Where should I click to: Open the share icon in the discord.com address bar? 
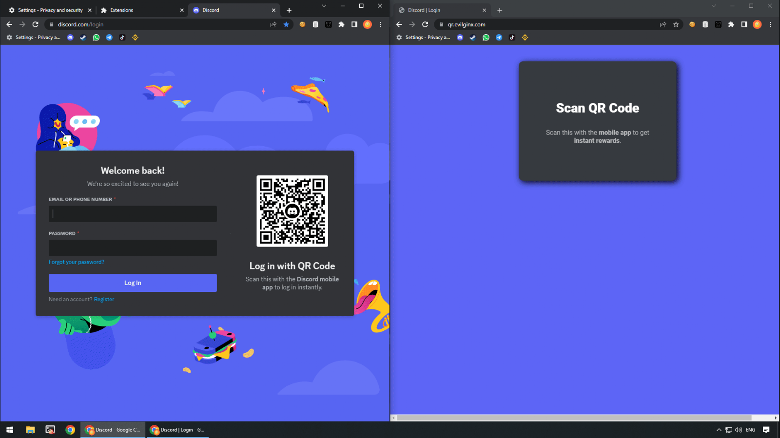pyautogui.click(x=273, y=24)
